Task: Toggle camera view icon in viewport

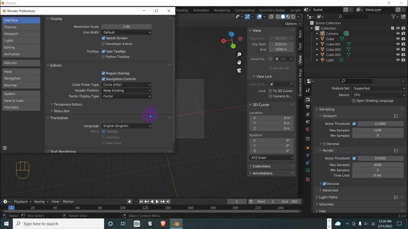Action: coord(239,71)
